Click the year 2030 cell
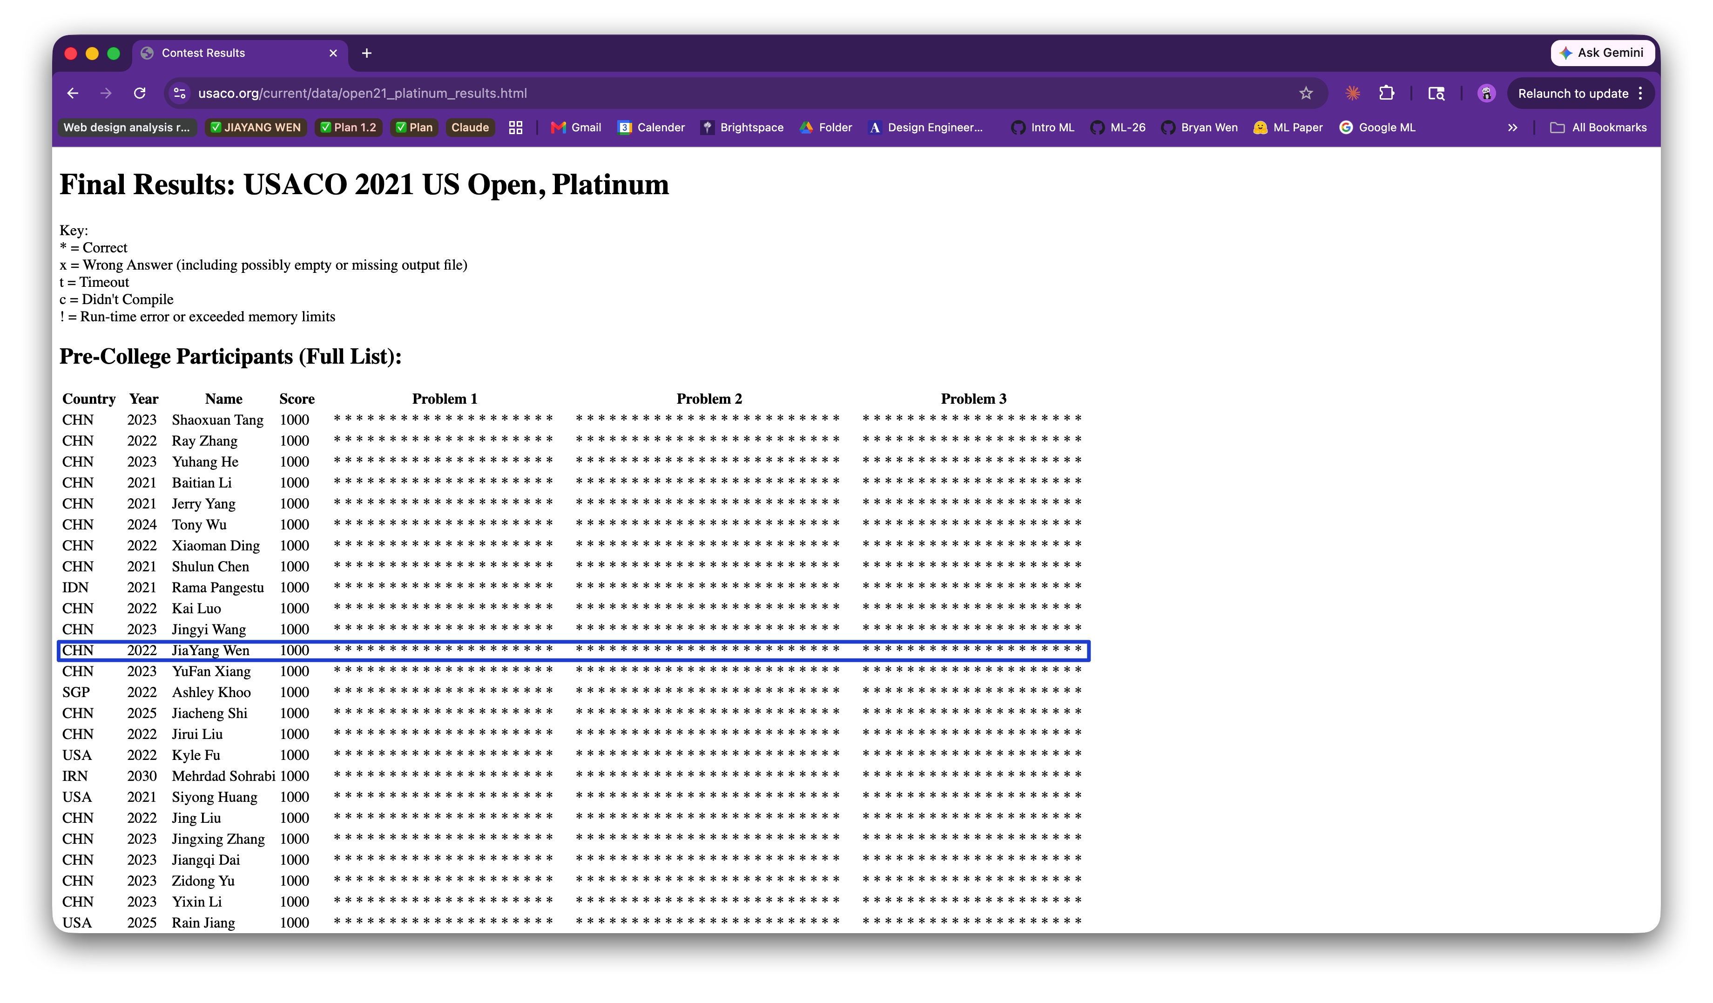Image resolution: width=1713 pixels, height=1003 pixels. [142, 776]
